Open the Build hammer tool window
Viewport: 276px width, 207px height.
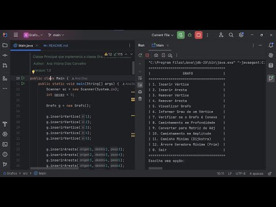pos(5,124)
